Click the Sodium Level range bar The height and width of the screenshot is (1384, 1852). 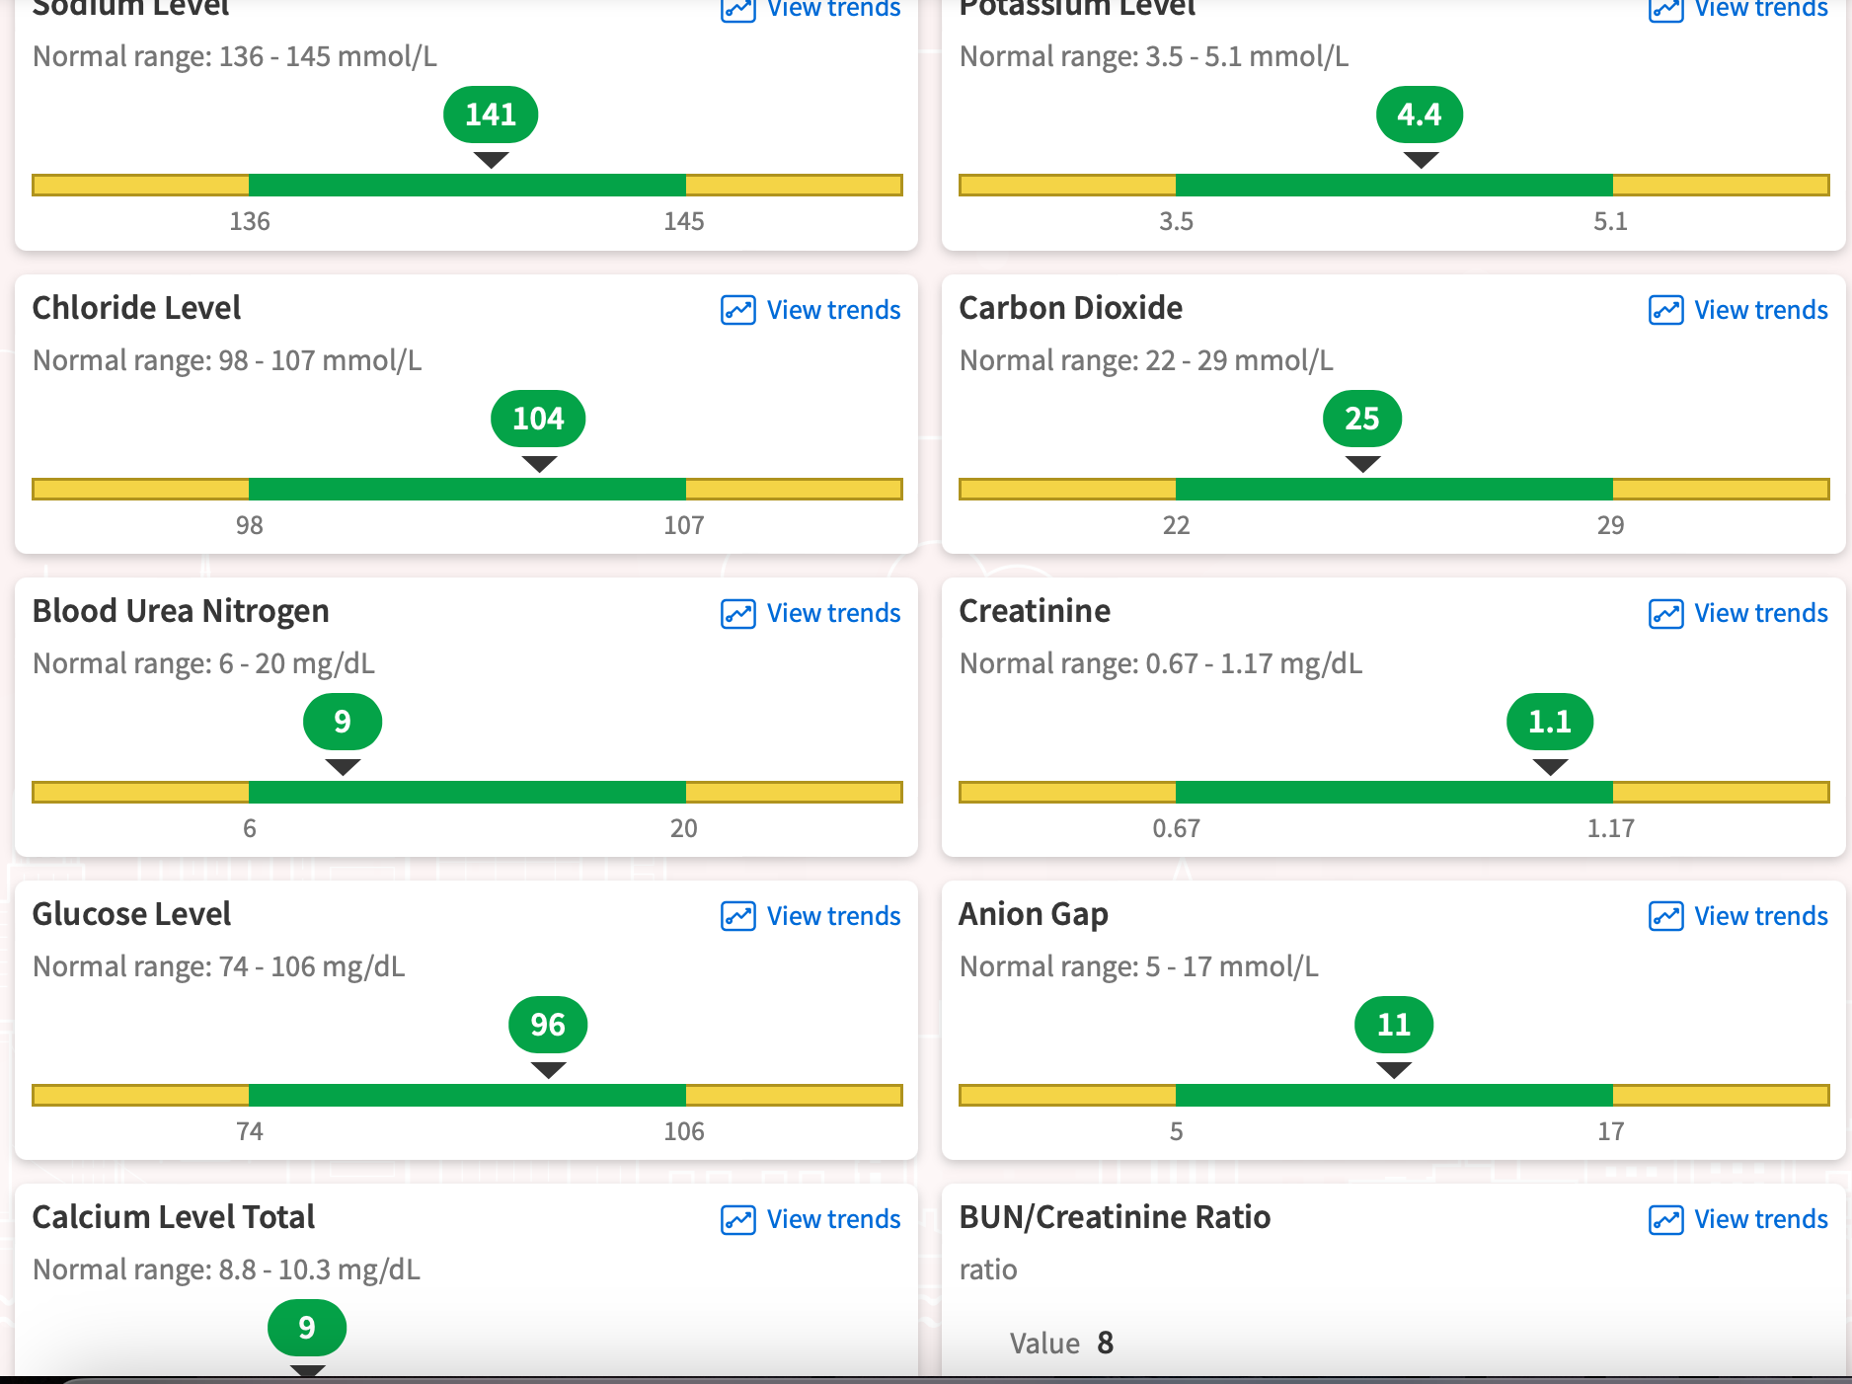coord(467,185)
